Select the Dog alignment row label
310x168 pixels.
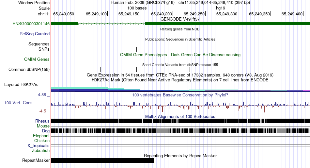pyautogui.click(x=46, y=131)
